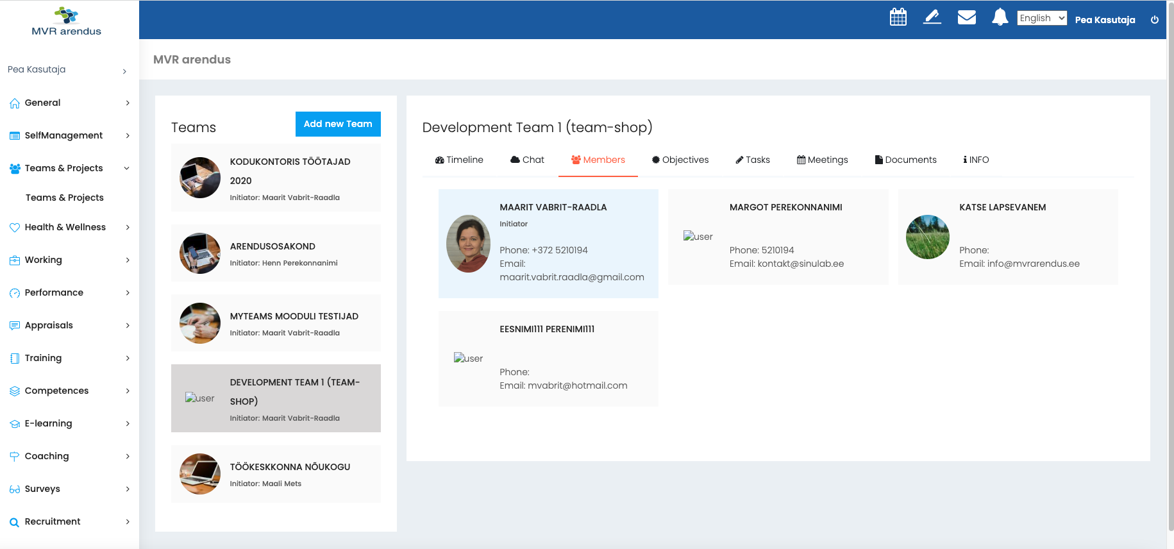Open the INFO tab
This screenshot has width=1174, height=549.
(x=976, y=160)
